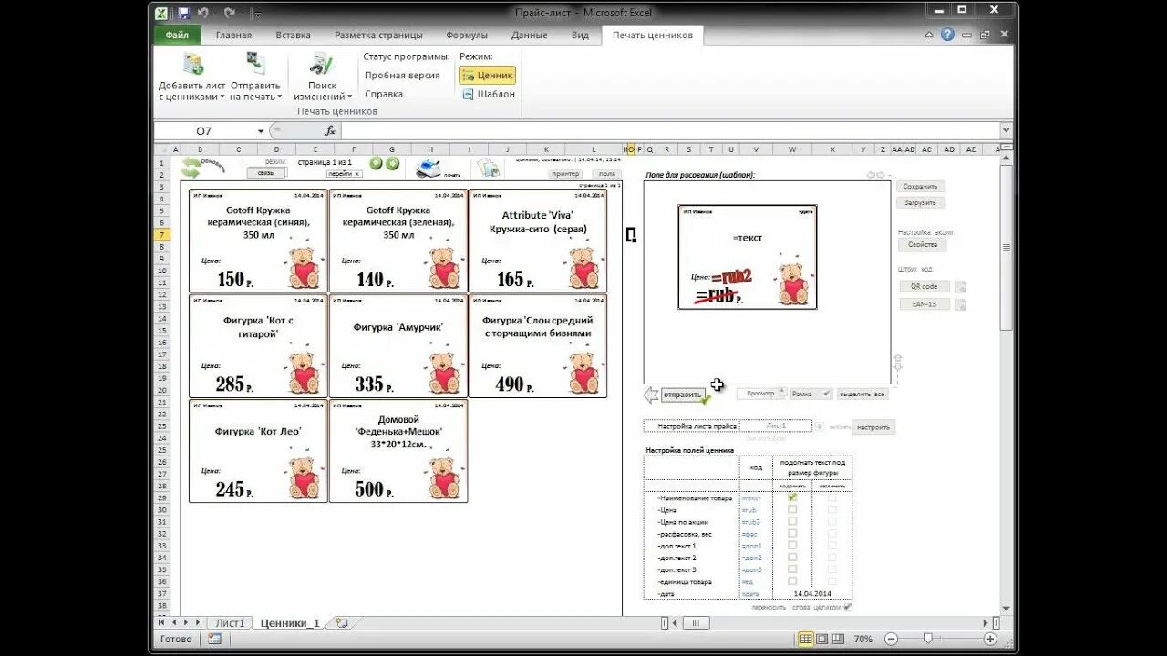
Task: Expand the formula bar
Action: pyautogui.click(x=1006, y=130)
